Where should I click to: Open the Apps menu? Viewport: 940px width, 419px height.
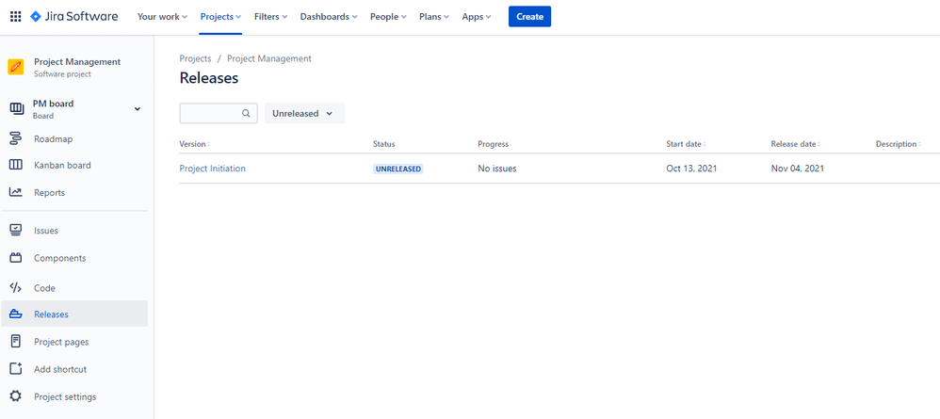click(x=477, y=17)
